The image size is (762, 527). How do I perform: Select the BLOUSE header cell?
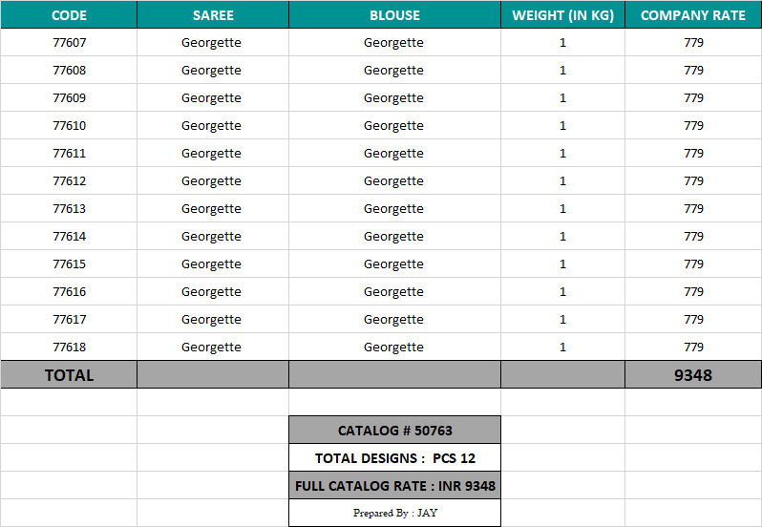coord(394,15)
